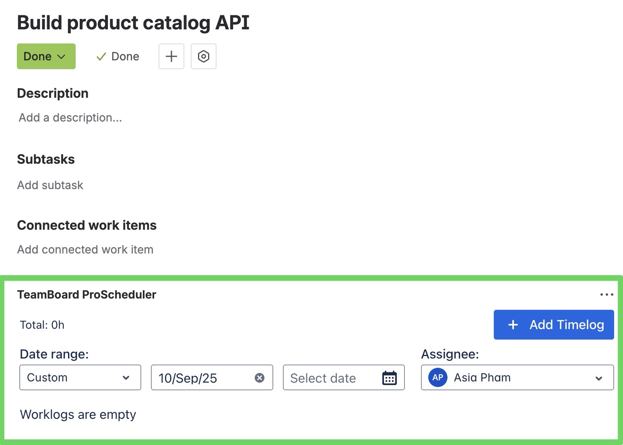Click the Add a description field
The image size is (623, 445).
point(70,117)
